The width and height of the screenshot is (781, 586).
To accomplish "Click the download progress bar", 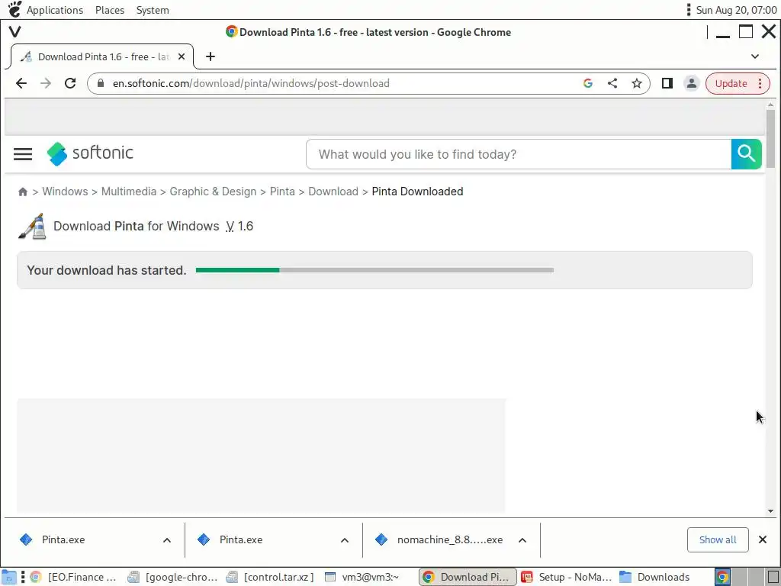I will [374, 270].
